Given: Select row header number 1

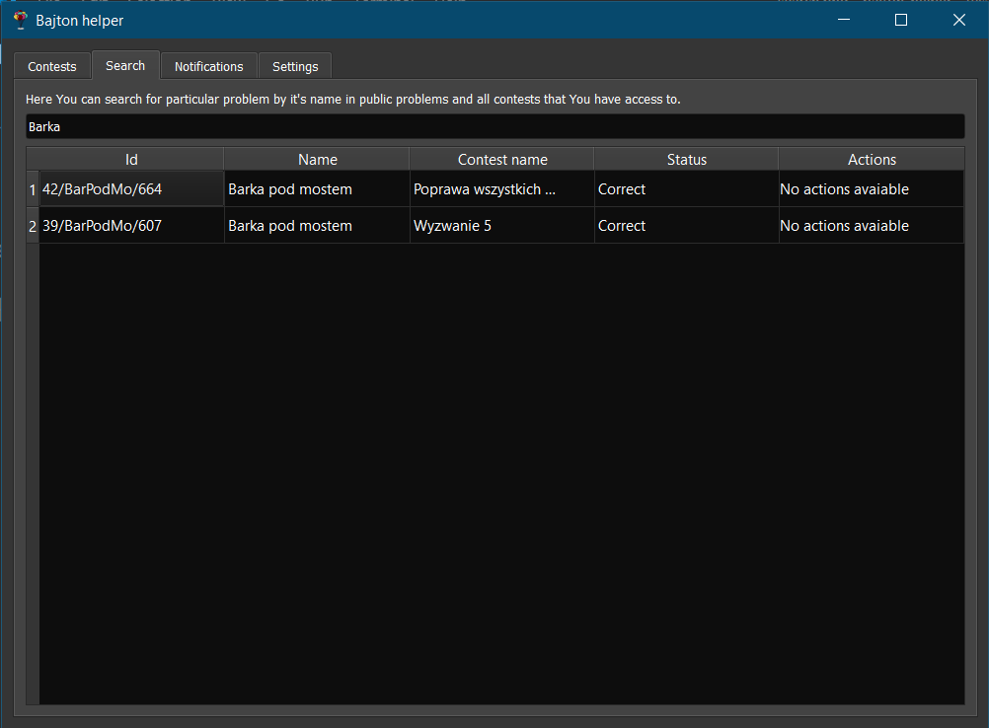Looking at the screenshot, I should pos(33,189).
